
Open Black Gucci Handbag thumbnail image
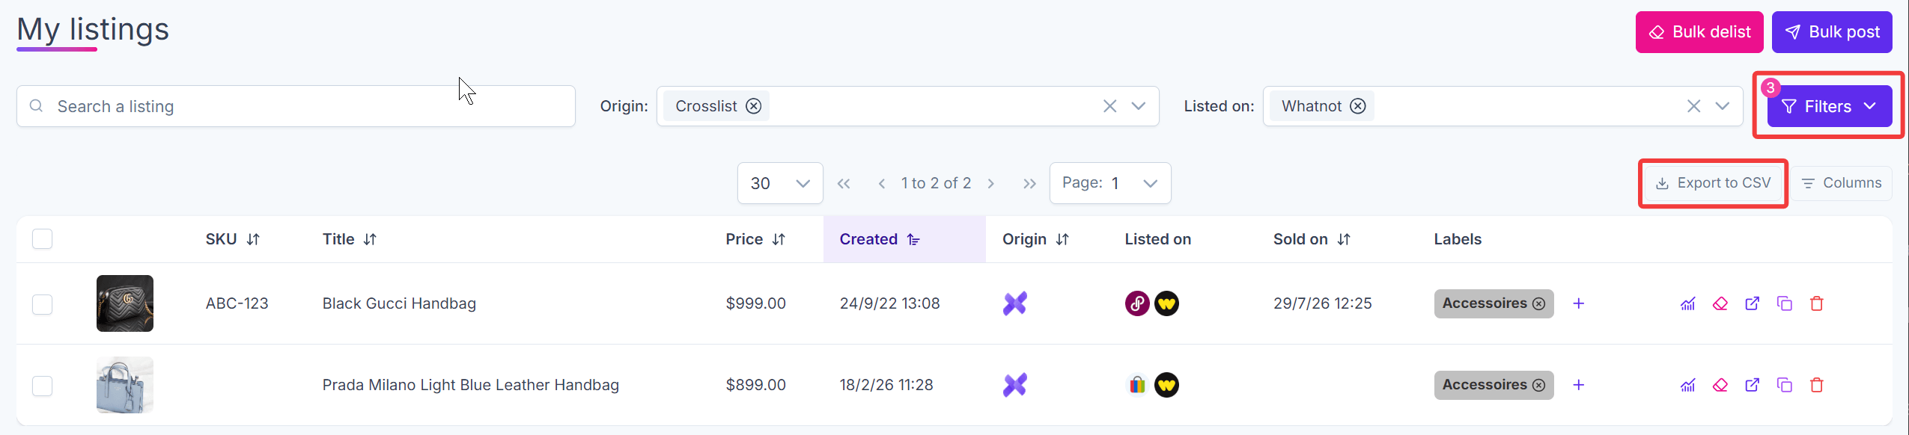125,303
